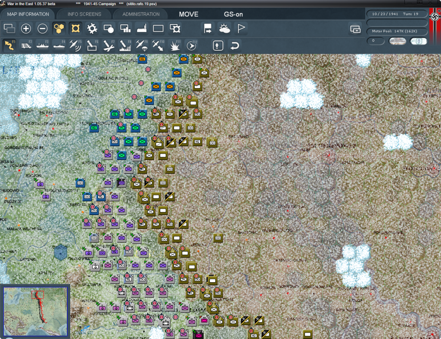This screenshot has width=441, height=339.
Task: Click the MOVE mode label
Action: pos(189,14)
